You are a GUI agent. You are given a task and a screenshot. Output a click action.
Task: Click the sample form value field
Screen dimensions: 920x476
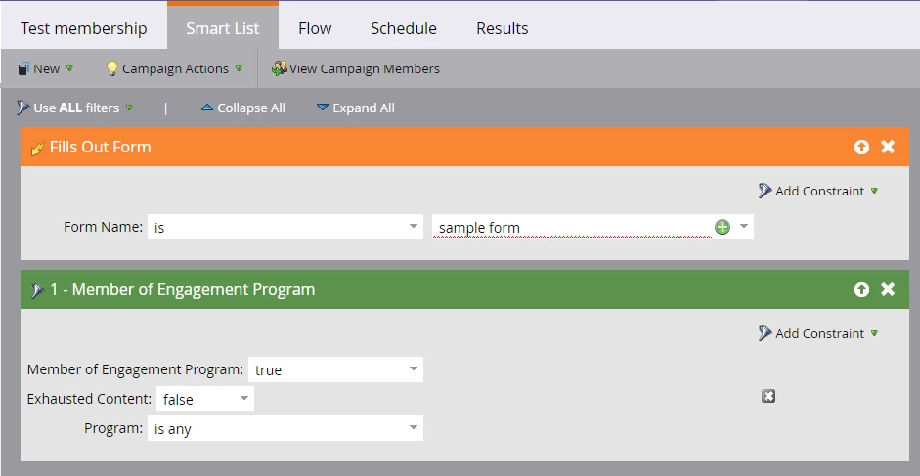[x=572, y=227]
